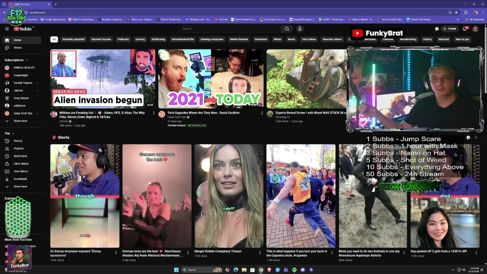Open Vandal Thawne subscription
Viewport: 487px width, 274px height.
[x=22, y=83]
